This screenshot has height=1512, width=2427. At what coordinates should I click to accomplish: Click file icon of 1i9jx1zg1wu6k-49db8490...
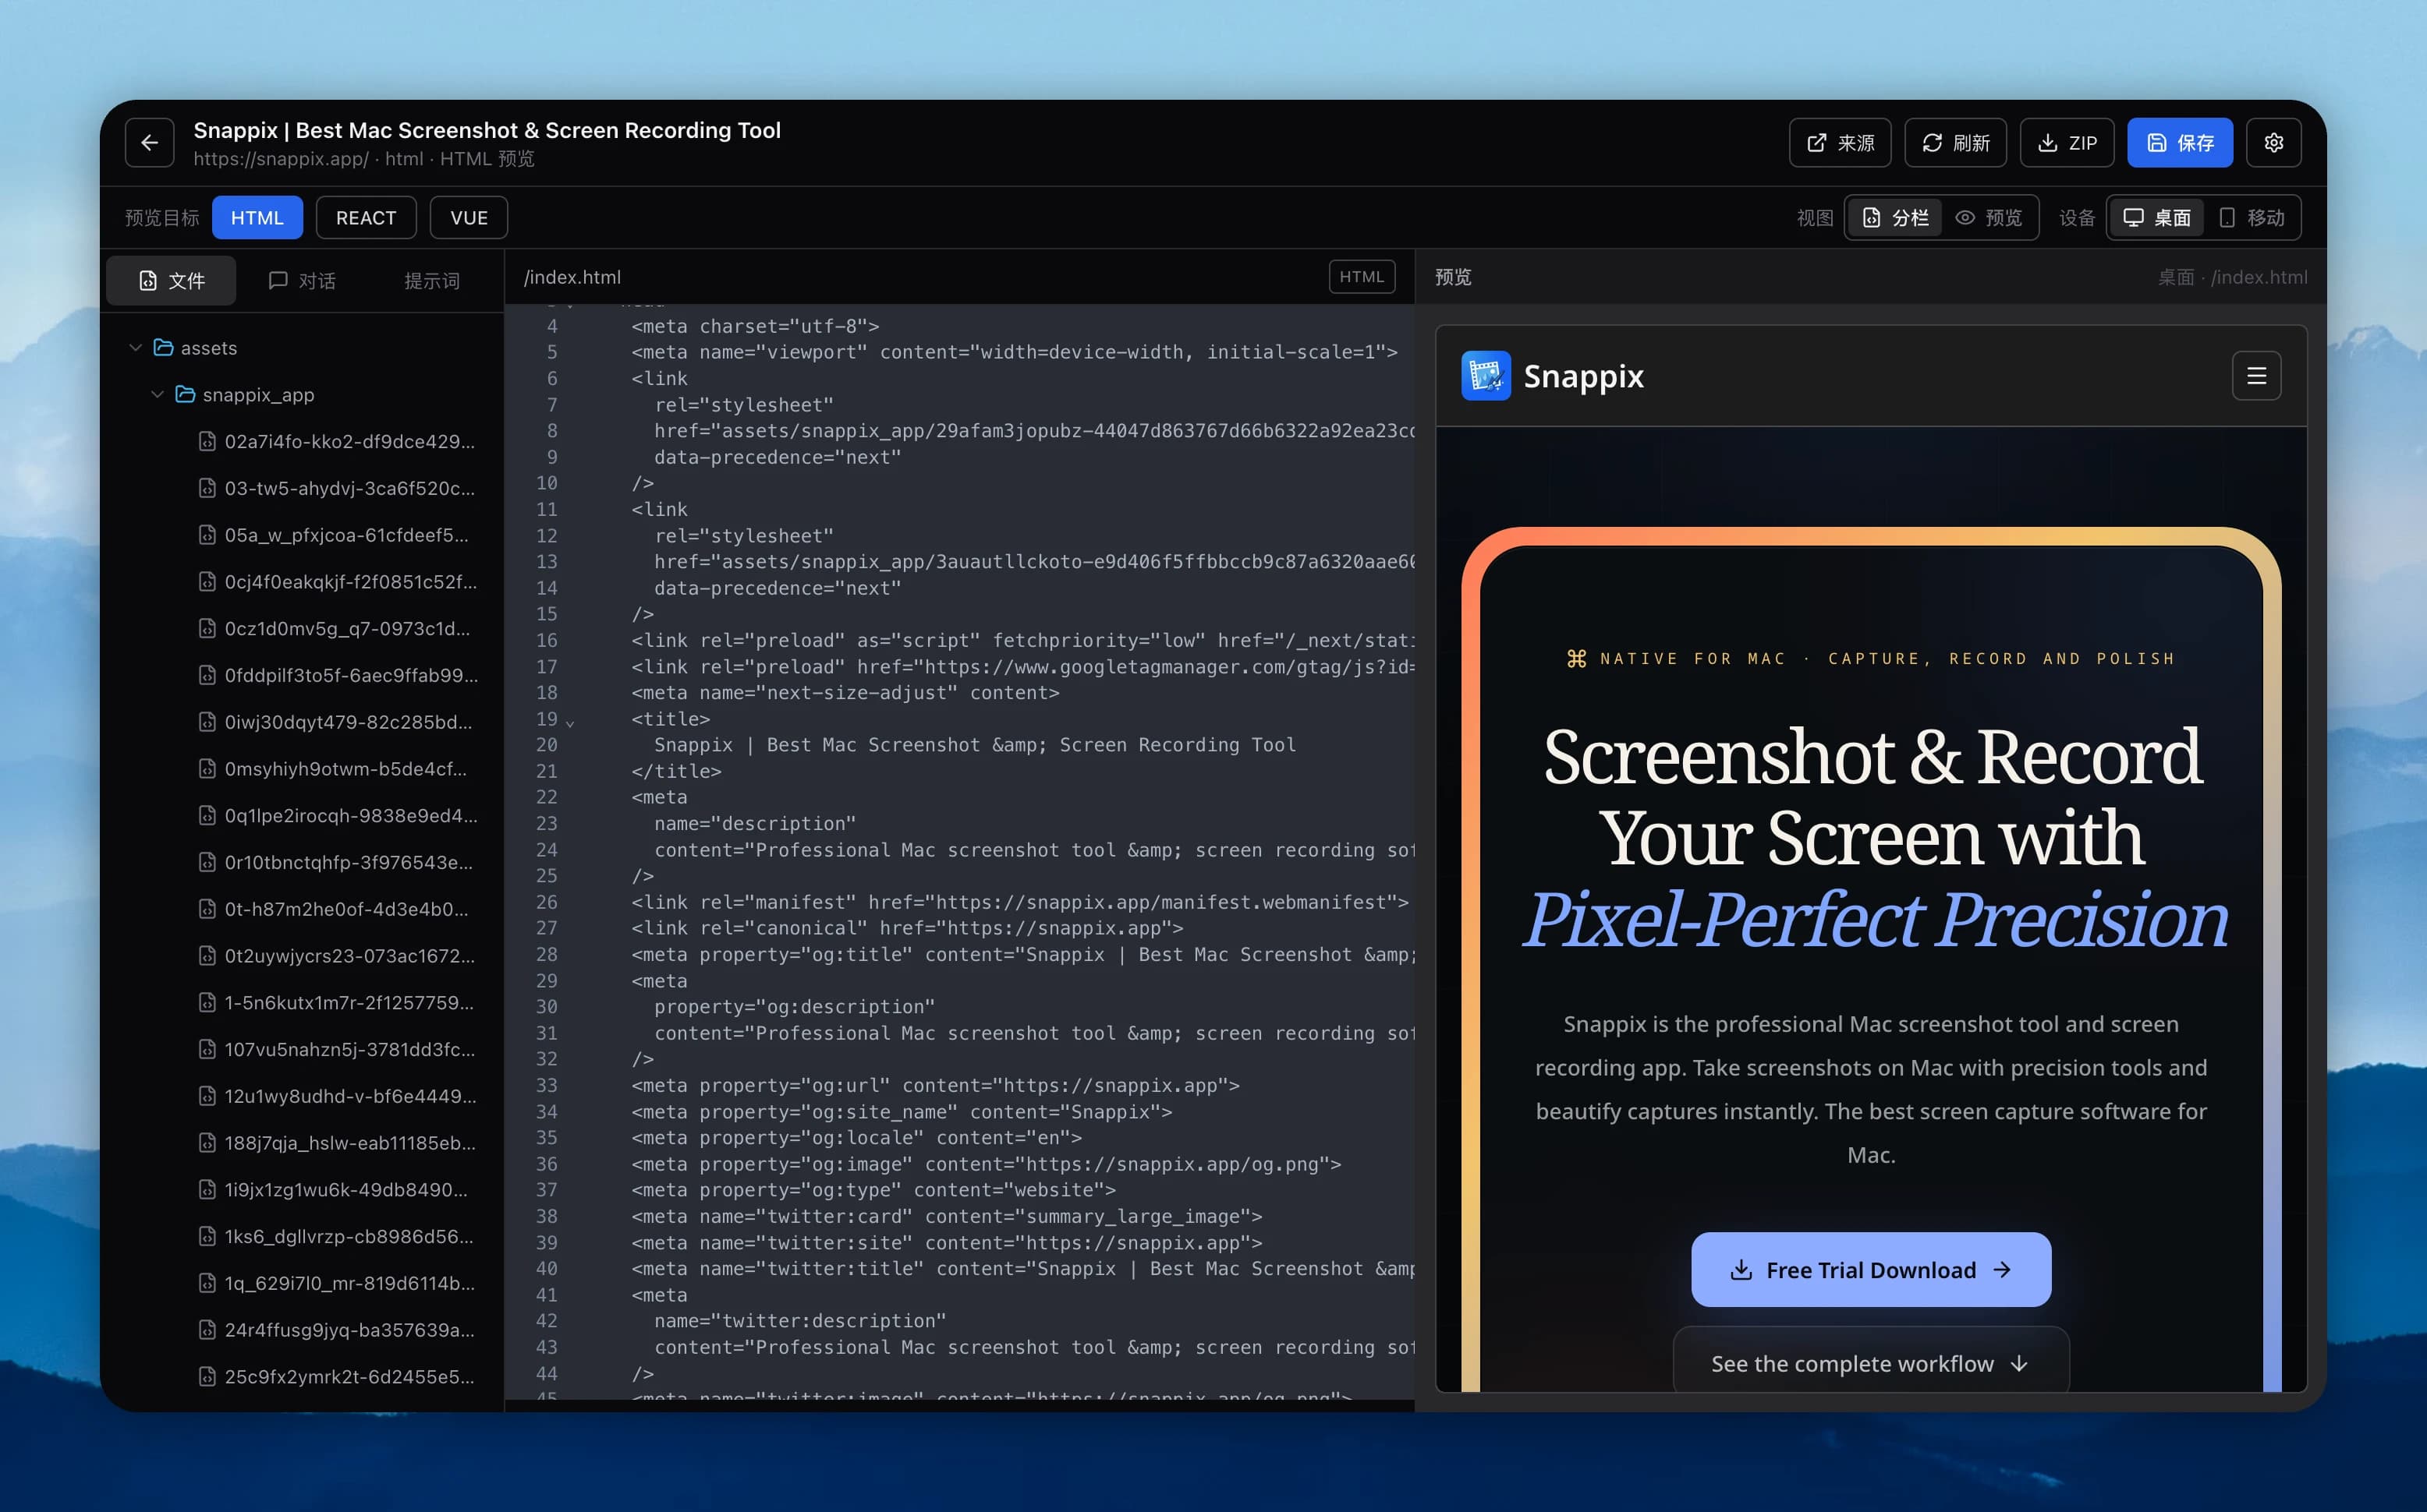[x=206, y=1189]
